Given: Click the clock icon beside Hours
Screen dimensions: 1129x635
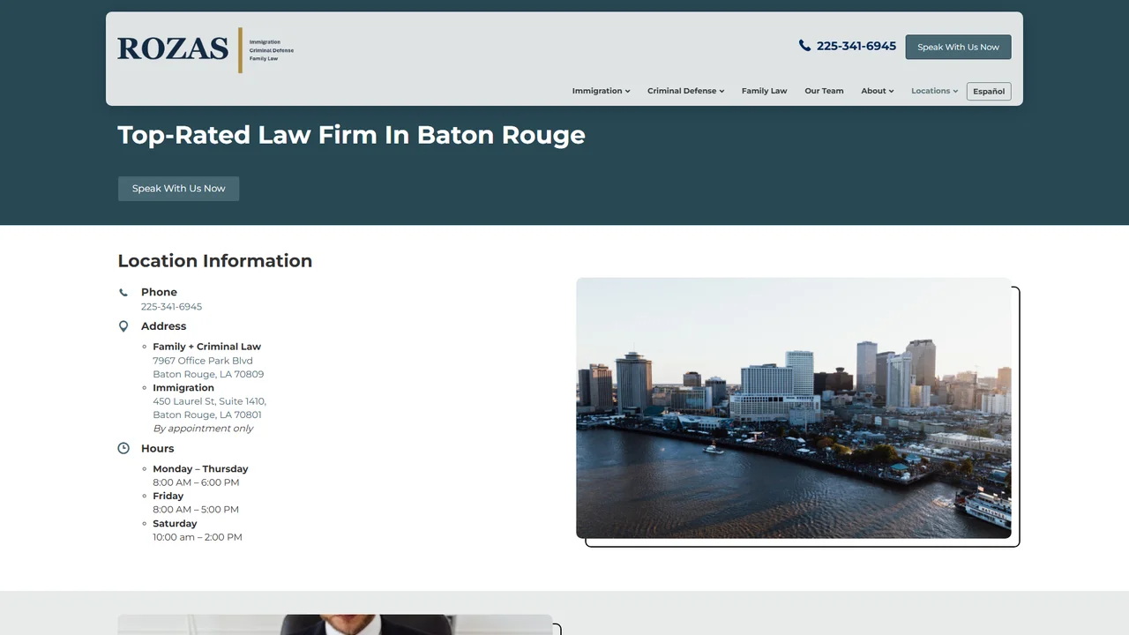Looking at the screenshot, I should point(123,448).
